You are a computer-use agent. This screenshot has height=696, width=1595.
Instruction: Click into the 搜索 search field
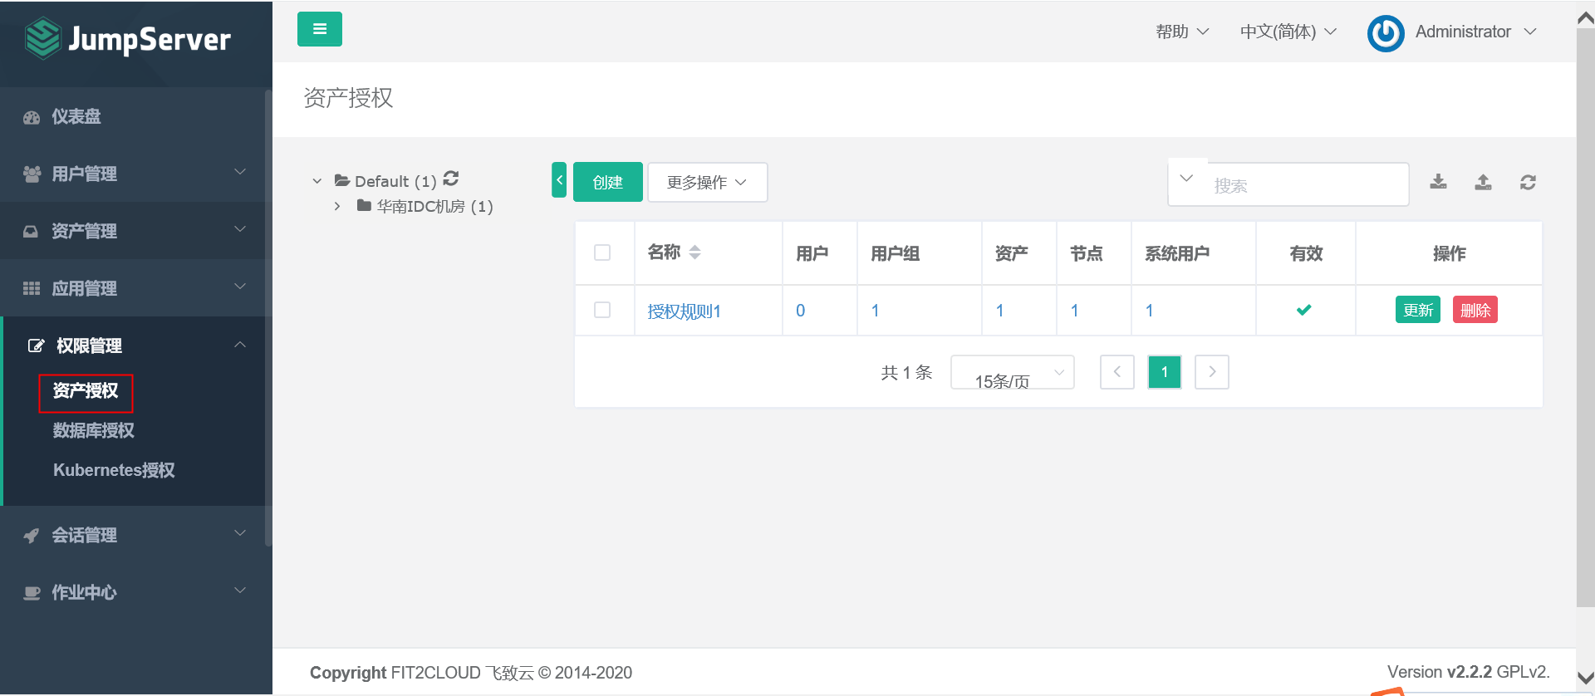[x=1304, y=185]
